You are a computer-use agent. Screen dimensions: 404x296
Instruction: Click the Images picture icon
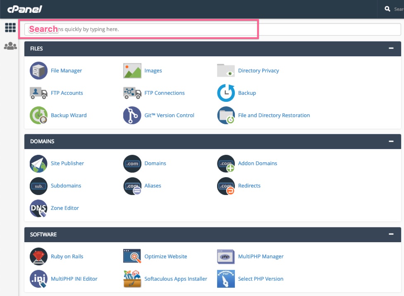pos(132,70)
